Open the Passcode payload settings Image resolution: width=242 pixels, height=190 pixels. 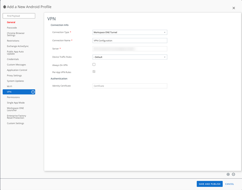tap(12, 28)
